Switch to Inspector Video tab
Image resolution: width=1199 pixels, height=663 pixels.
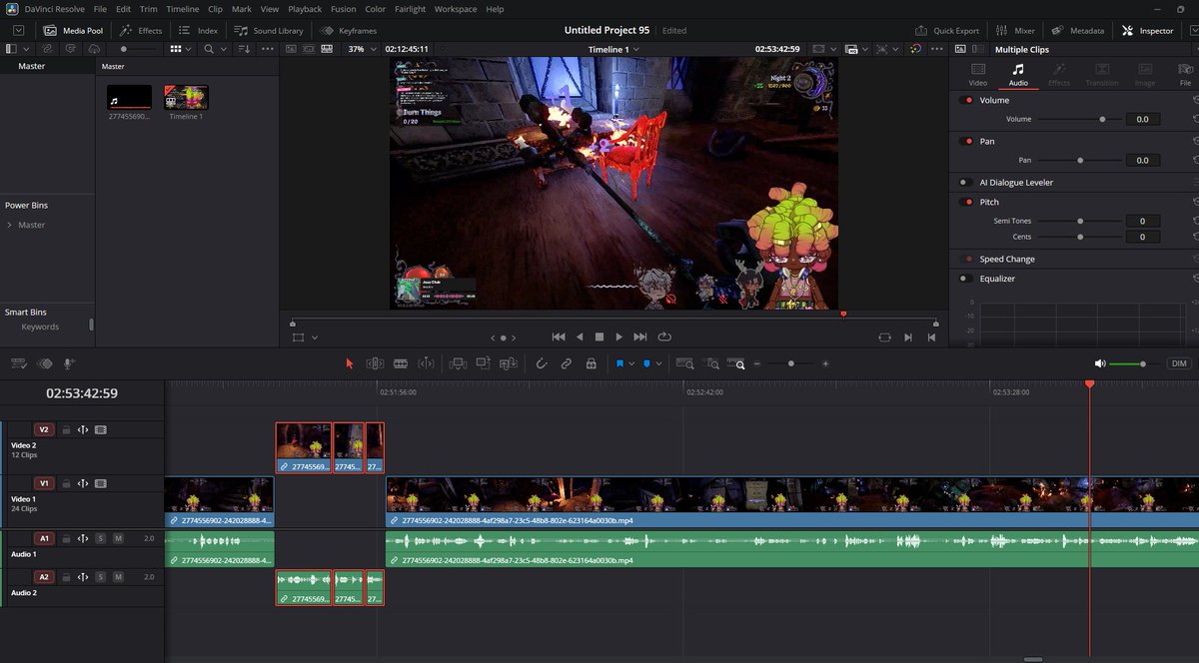pos(978,74)
